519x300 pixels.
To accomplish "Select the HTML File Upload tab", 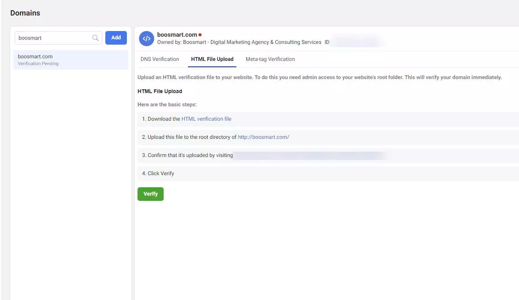I will [x=212, y=59].
